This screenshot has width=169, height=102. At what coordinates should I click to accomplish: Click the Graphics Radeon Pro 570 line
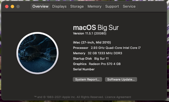[97, 64]
